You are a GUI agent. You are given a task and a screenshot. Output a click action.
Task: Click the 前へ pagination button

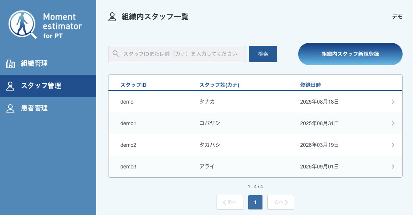tap(230, 202)
